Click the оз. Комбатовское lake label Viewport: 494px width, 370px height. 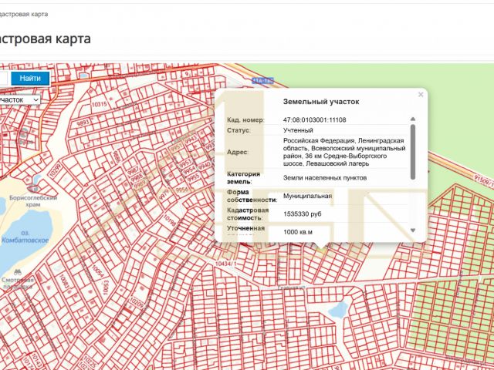[25, 237]
